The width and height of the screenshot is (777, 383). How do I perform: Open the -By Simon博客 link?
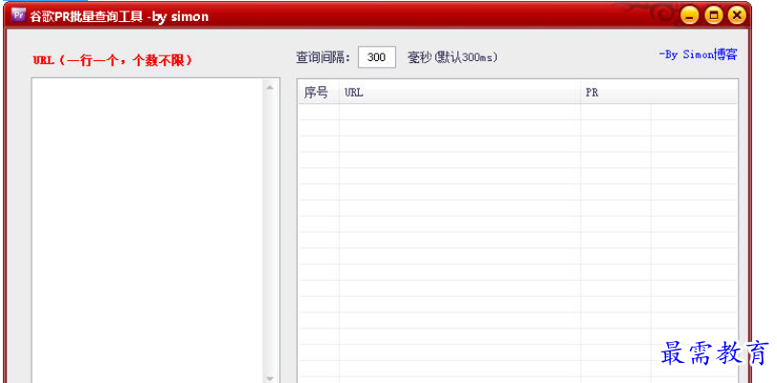[x=698, y=55]
